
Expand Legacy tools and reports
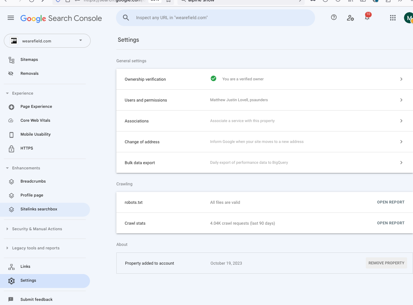(x=7, y=248)
